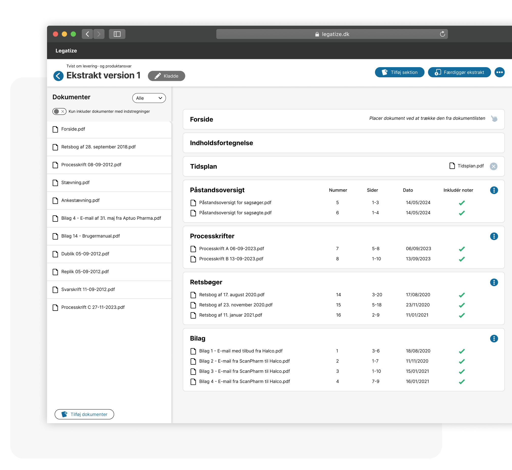Open Bilag section options menu

pyautogui.click(x=494, y=339)
